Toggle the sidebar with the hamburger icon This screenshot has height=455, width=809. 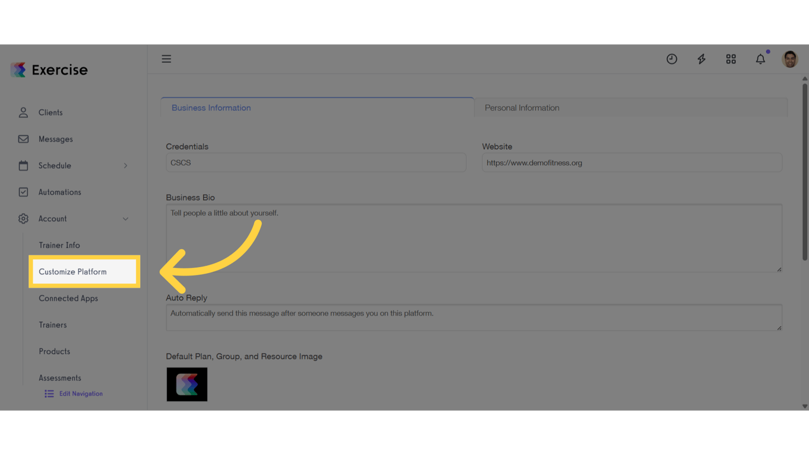pos(166,59)
